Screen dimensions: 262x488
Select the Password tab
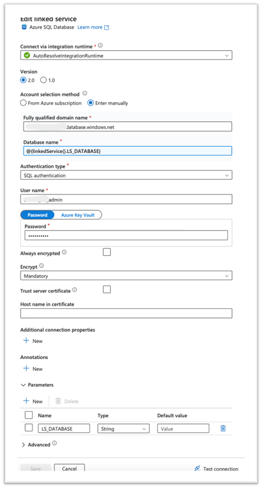tap(37, 215)
